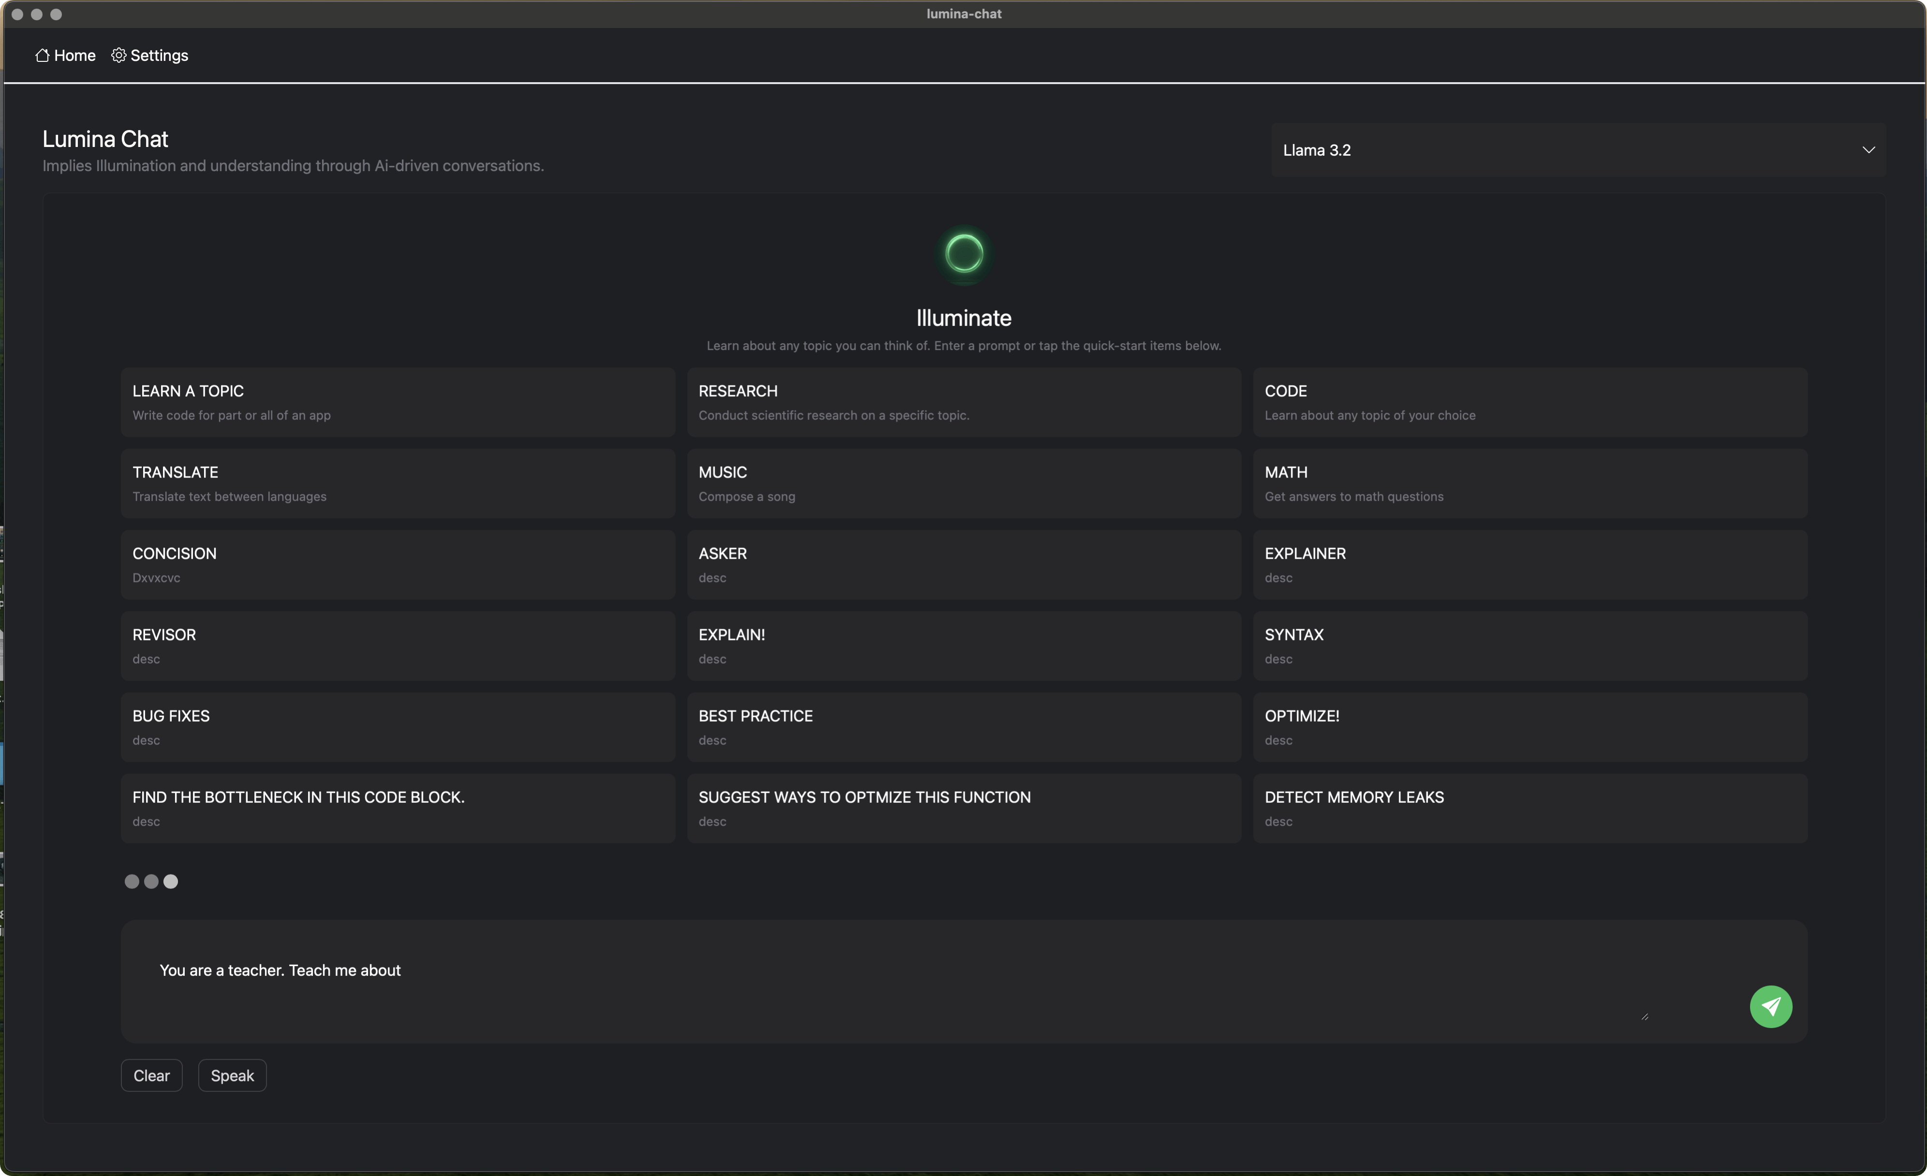Click the house icon next to Home
The width and height of the screenshot is (1927, 1176).
point(42,56)
